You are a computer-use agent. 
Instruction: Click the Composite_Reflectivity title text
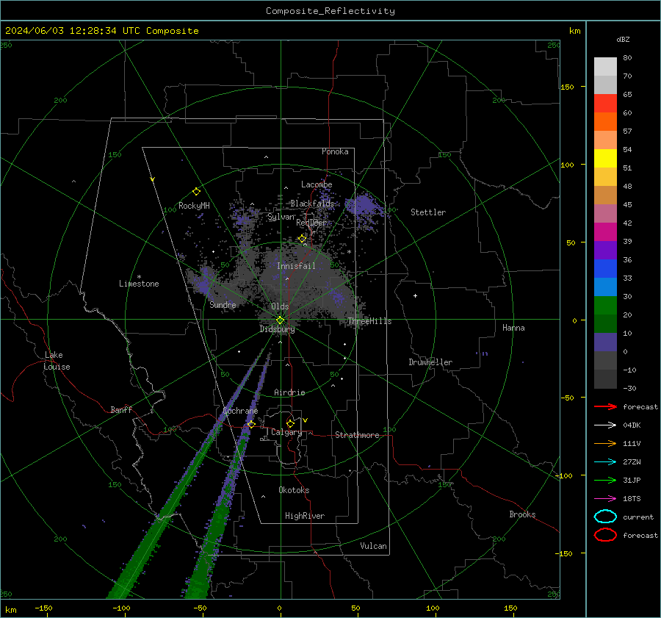point(330,11)
